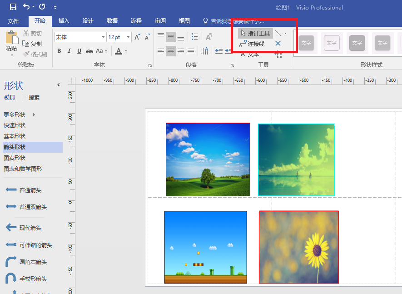Switch to the 审阅 ribbon tab

160,21
